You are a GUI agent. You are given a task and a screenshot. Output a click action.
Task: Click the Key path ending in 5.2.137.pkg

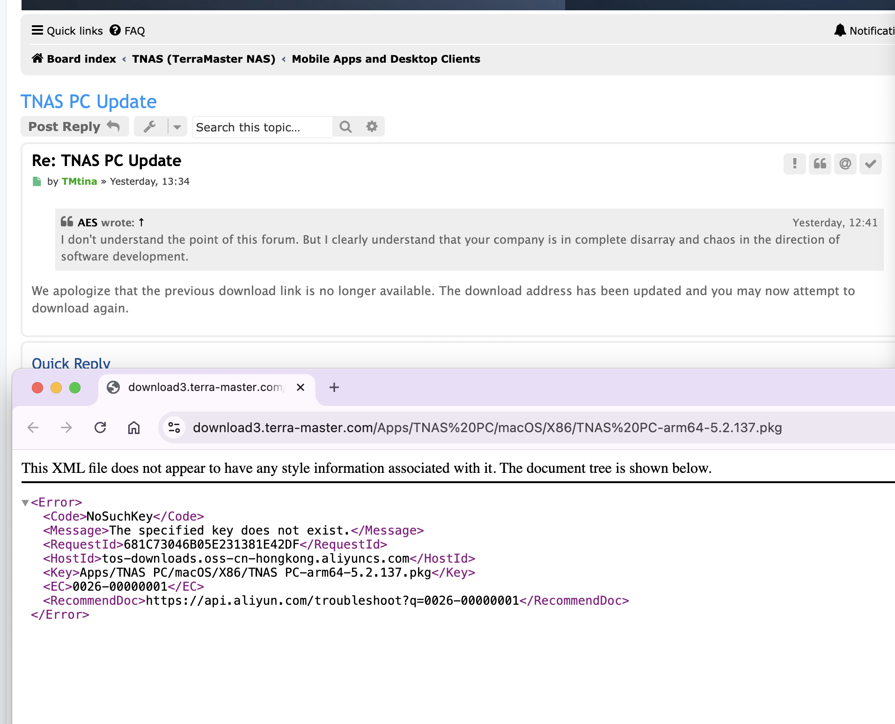(x=256, y=572)
